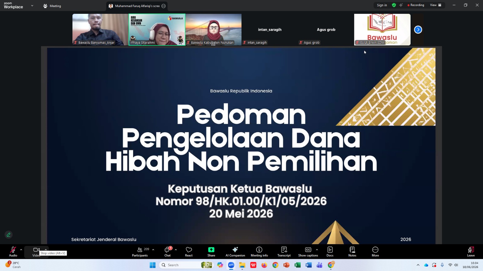This screenshot has width=483, height=271.
Task: Open the Participants panel
Action: point(140,252)
